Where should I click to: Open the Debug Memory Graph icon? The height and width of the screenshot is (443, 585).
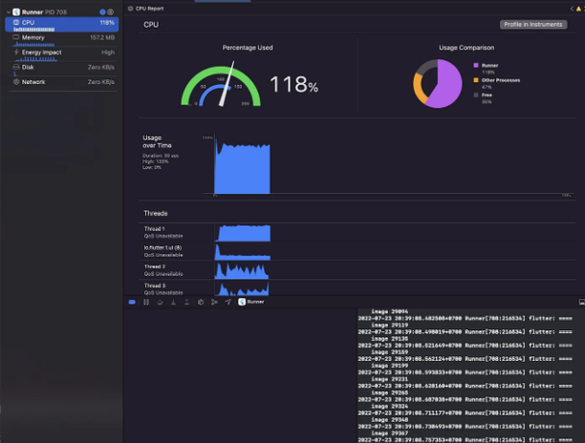click(214, 302)
